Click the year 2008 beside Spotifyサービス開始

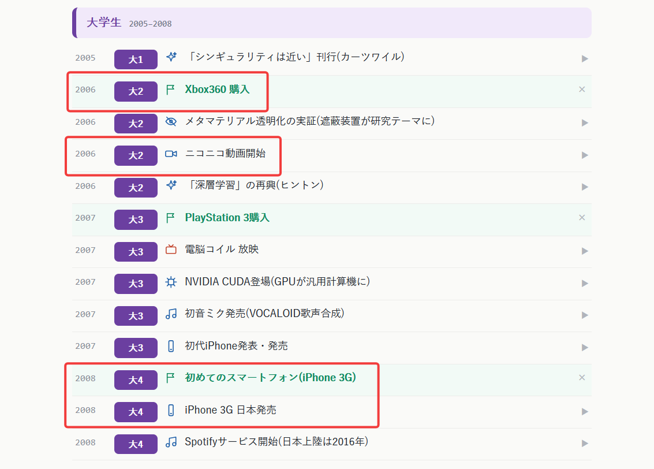pyautogui.click(x=85, y=442)
